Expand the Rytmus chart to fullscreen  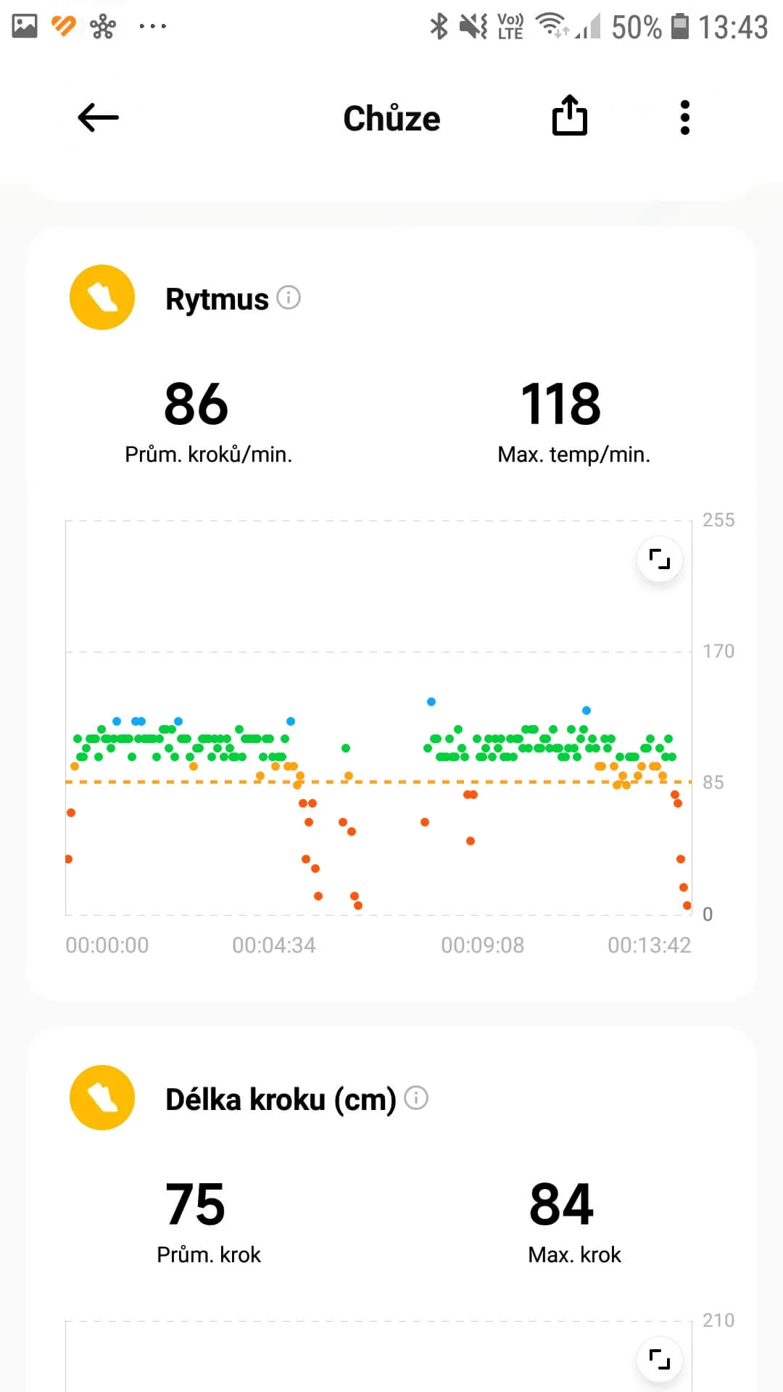659,559
